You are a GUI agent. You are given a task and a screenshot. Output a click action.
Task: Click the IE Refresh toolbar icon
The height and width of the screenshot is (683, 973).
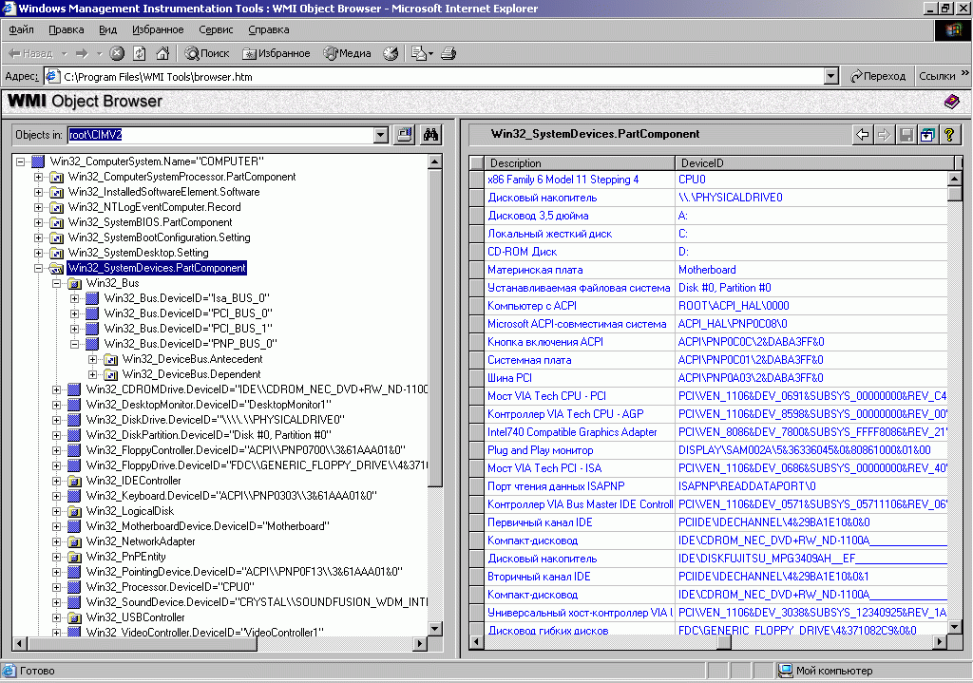pos(140,53)
